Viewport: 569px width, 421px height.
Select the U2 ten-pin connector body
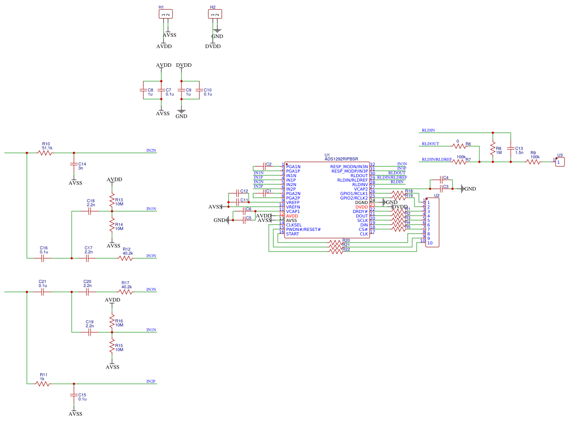pos(432,222)
